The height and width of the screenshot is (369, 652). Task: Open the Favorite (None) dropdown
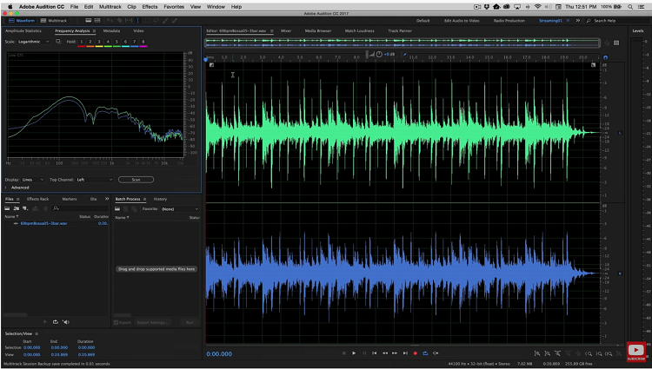tap(180, 208)
